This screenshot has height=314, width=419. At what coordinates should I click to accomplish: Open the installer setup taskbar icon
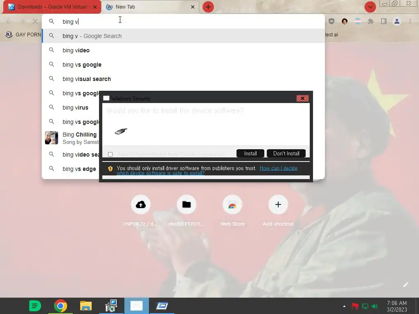[x=111, y=306]
